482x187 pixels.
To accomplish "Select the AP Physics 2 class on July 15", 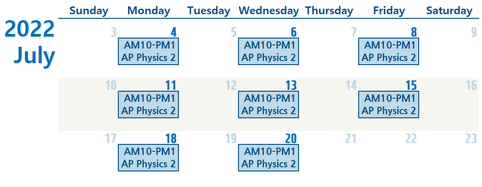I will click(x=388, y=104).
